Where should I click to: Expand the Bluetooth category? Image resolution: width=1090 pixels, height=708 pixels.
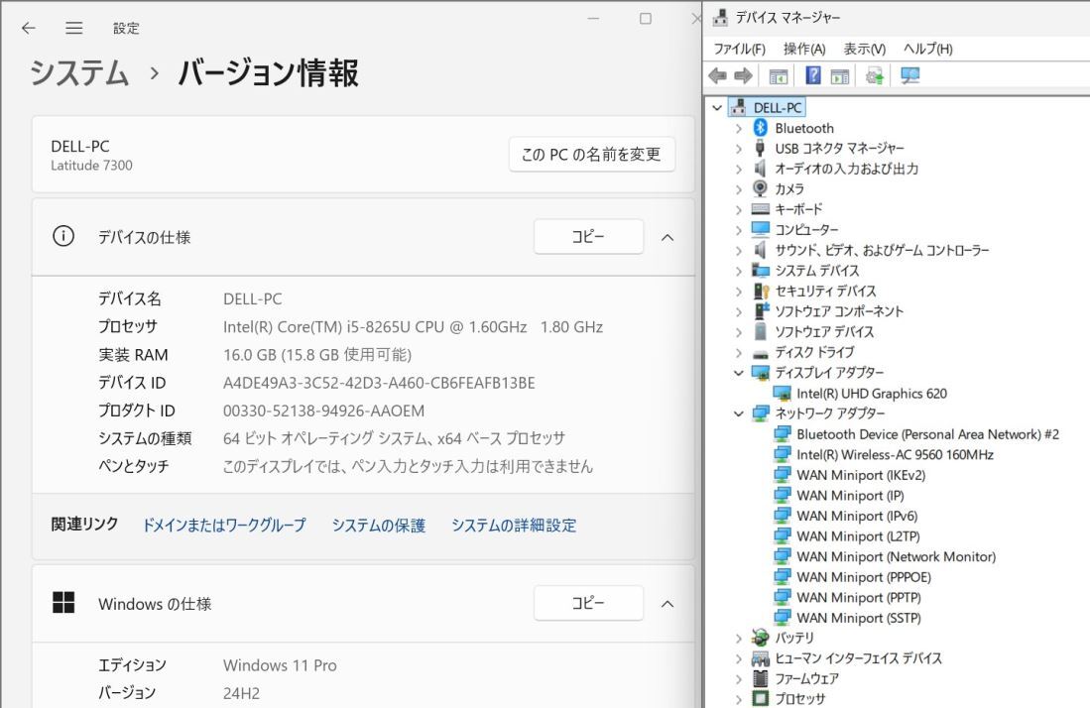(x=738, y=127)
